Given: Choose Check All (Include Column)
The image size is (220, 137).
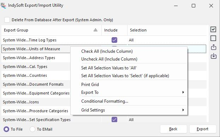Looking at the screenshot, I should [x=129, y=51].
